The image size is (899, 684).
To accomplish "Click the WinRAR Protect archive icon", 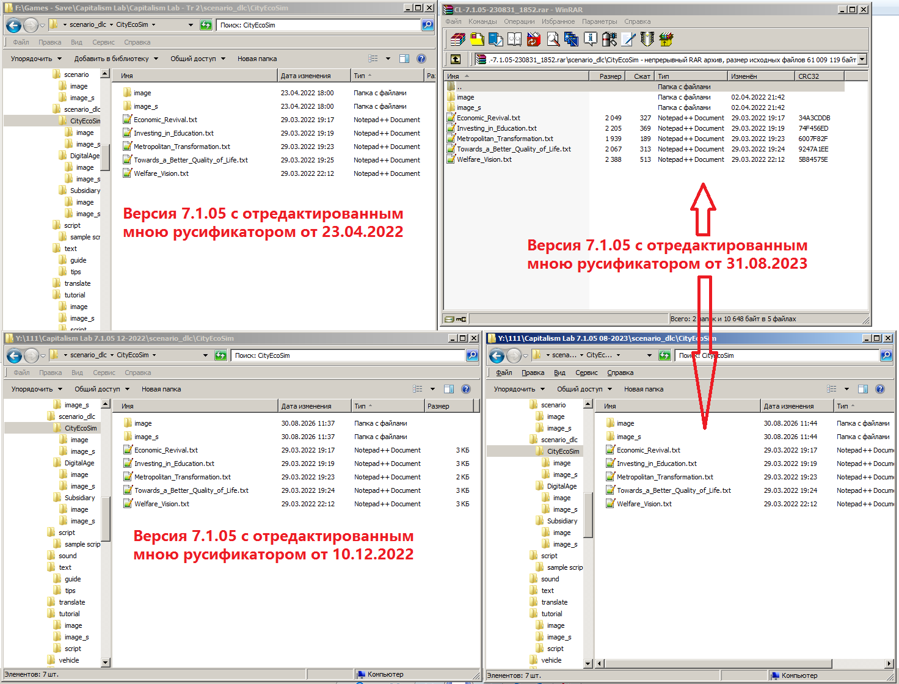I will 647,40.
